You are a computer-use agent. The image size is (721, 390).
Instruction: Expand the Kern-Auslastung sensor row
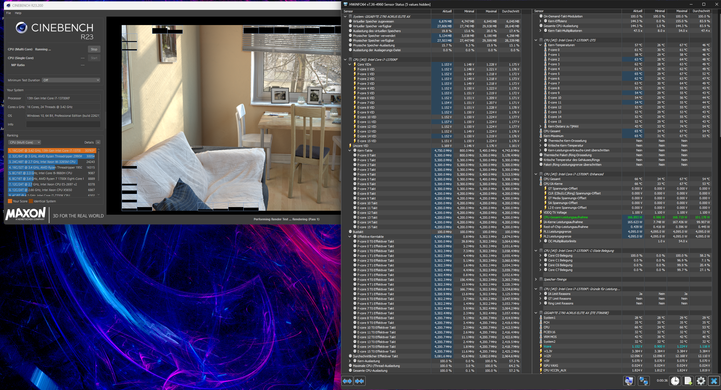[350, 361]
